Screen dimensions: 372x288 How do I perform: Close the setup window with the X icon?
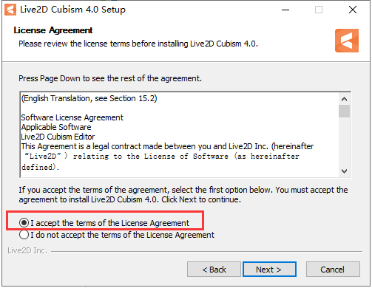click(353, 10)
